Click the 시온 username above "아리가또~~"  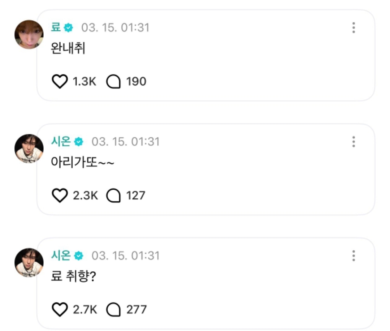point(61,142)
